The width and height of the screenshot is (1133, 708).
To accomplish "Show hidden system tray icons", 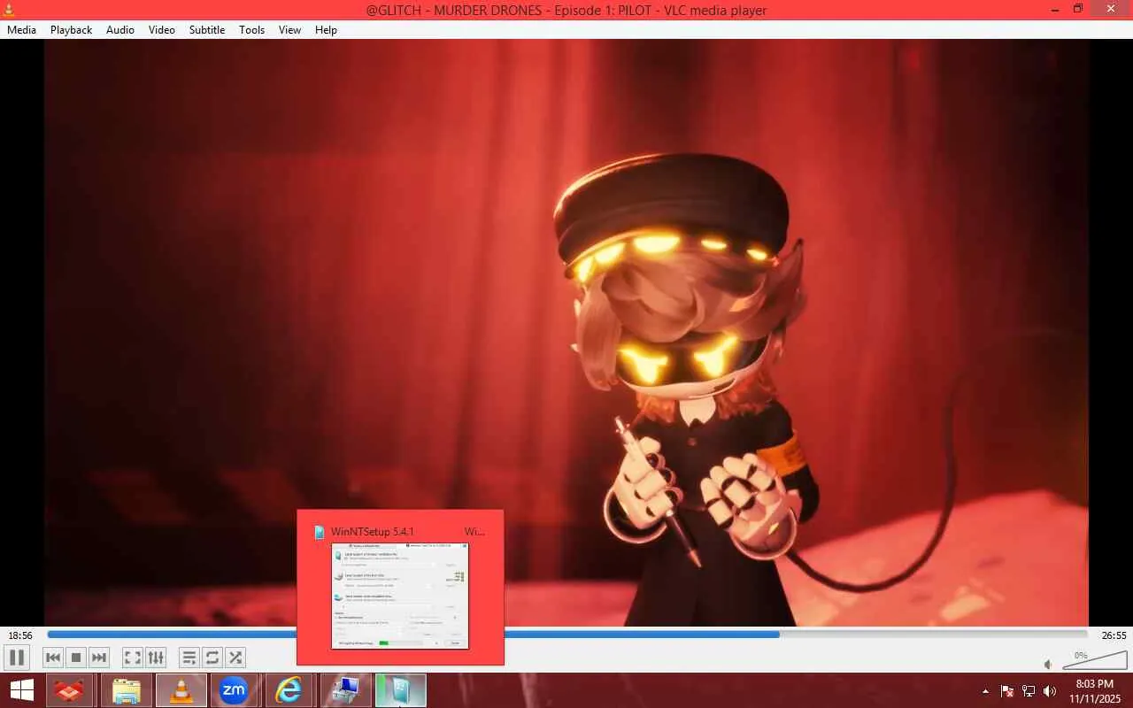I will (986, 691).
